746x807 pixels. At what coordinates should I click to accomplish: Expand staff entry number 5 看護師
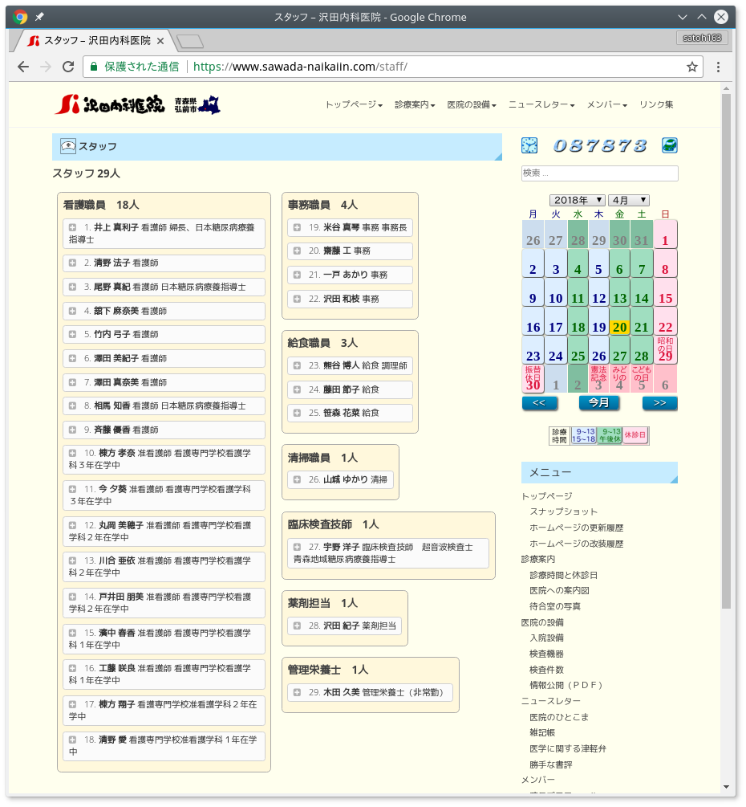click(x=72, y=335)
